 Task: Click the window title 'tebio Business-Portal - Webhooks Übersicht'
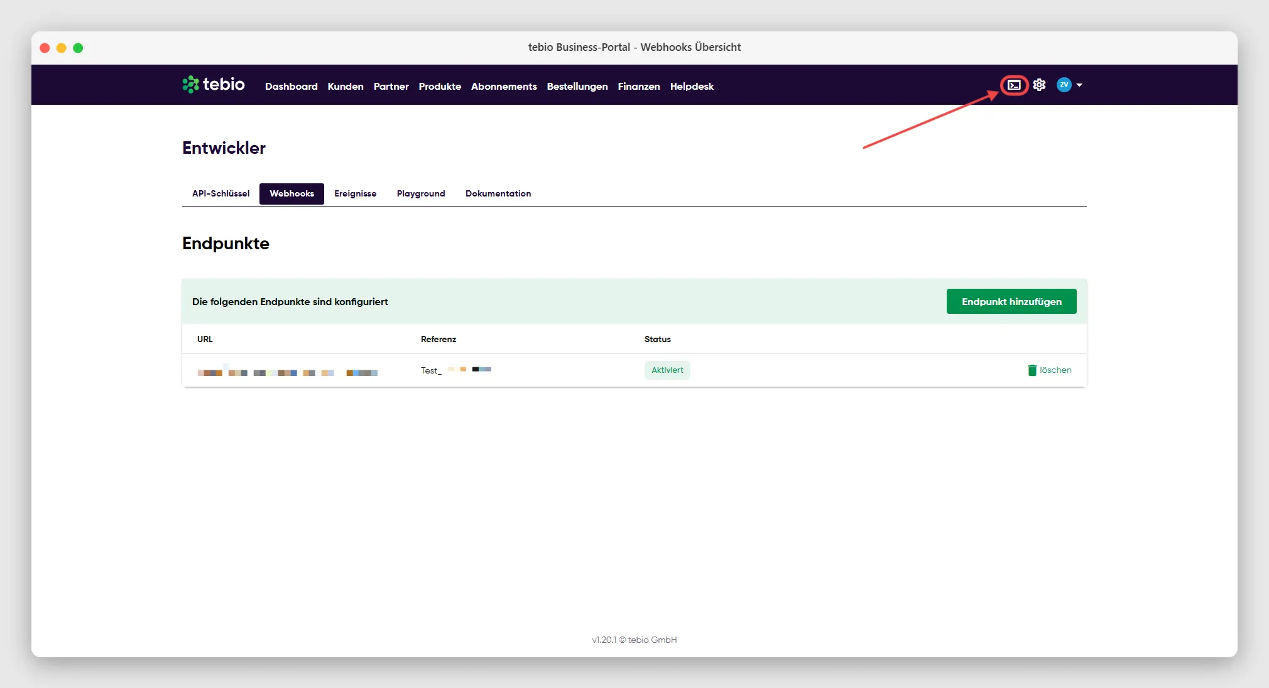coord(634,47)
